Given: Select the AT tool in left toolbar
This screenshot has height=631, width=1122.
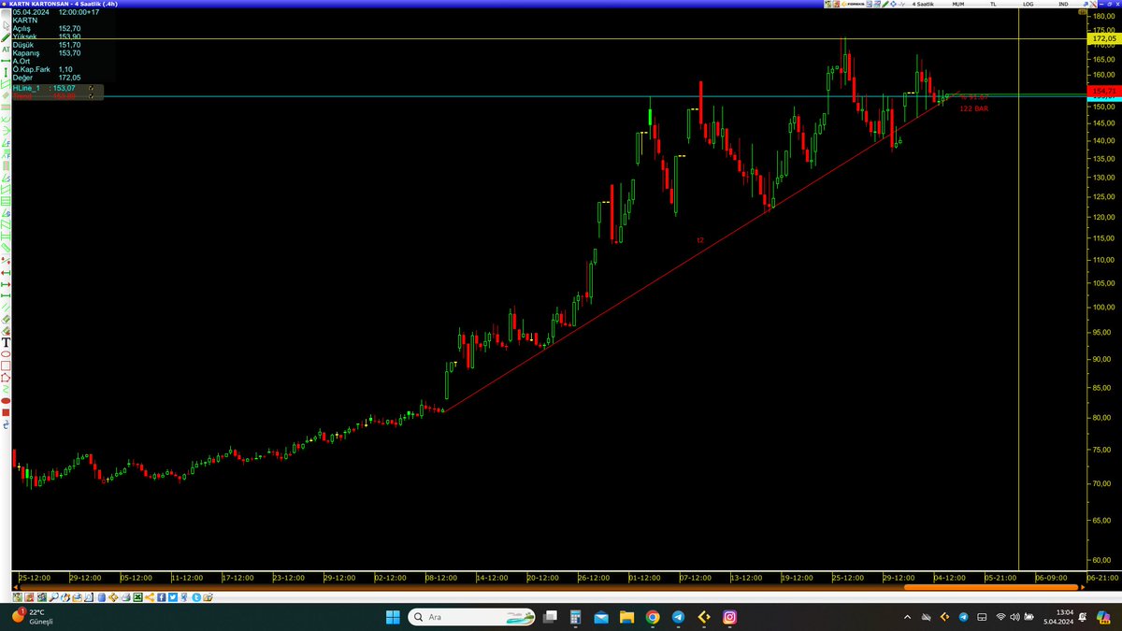Looking at the screenshot, I should pos(6,50).
